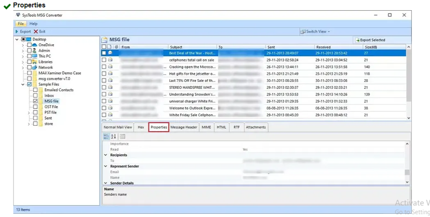The image size is (430, 217).
Task: Toggle the select-all checkbox in mail list header
Action: pyautogui.click(x=104, y=47)
